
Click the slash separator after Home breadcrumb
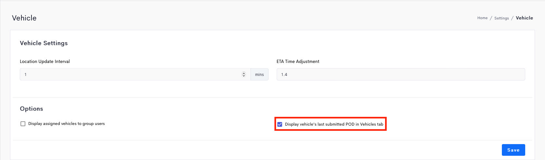pos(491,18)
